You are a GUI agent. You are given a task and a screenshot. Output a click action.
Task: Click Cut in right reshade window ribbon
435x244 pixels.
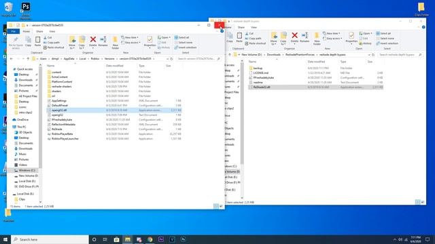[249, 33]
